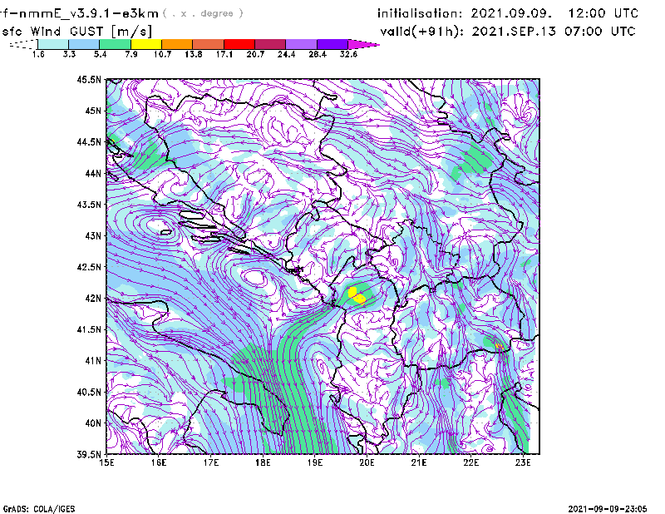The height and width of the screenshot is (514, 665).
Task: Click the '43.5N' latitude label
Action: pos(89,205)
